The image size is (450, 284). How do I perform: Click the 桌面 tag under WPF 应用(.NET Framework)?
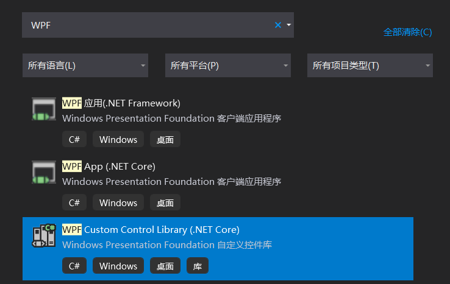pos(165,139)
